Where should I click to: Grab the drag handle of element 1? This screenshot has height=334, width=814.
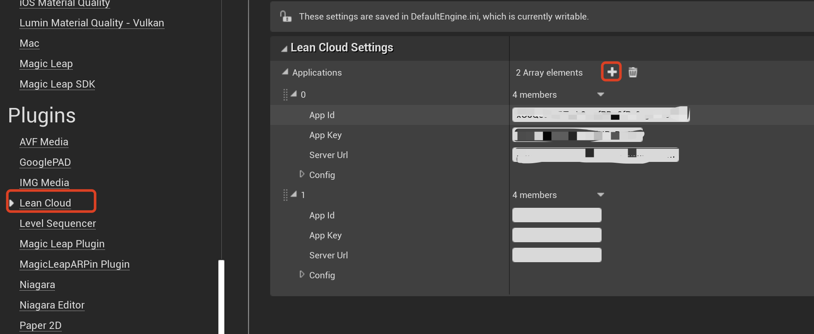pyautogui.click(x=285, y=195)
